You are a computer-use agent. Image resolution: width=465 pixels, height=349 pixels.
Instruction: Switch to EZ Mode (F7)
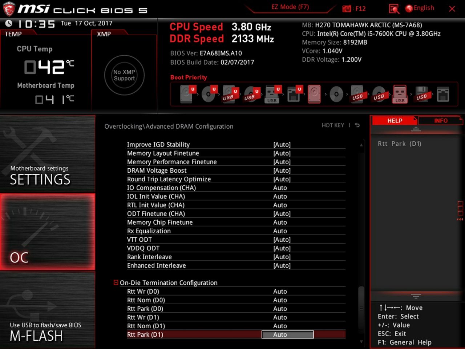(290, 7)
